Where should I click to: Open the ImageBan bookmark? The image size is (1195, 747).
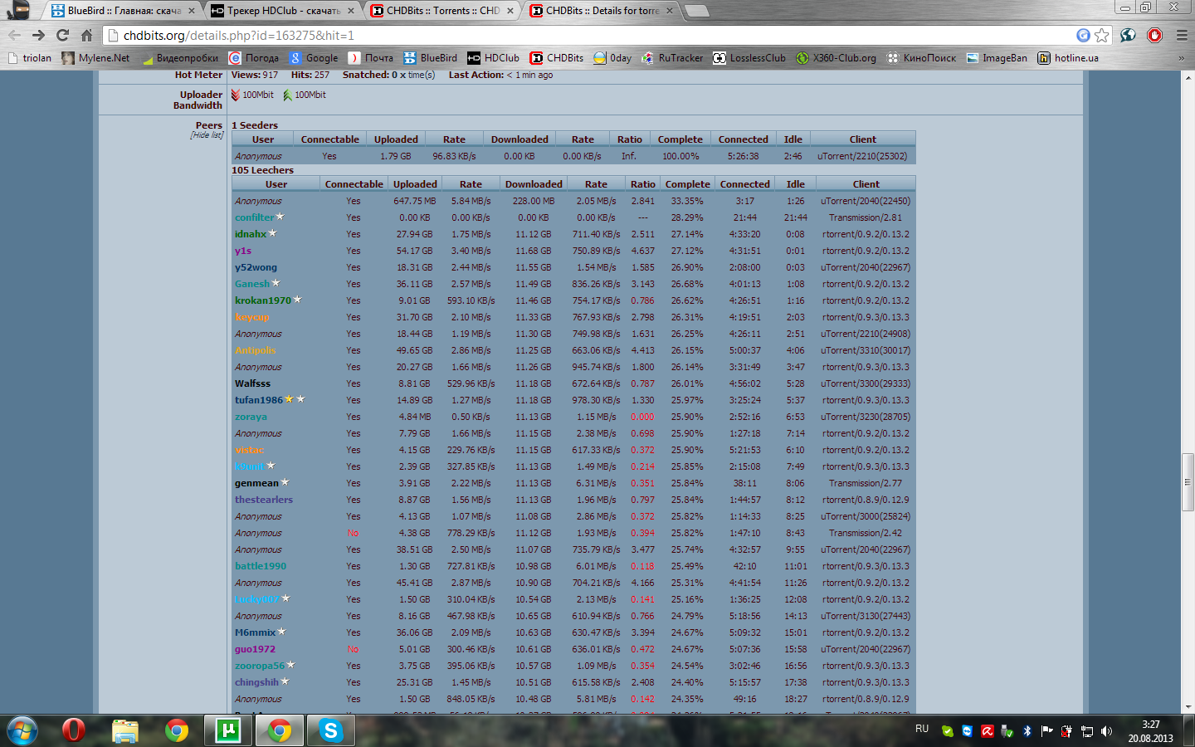click(997, 58)
